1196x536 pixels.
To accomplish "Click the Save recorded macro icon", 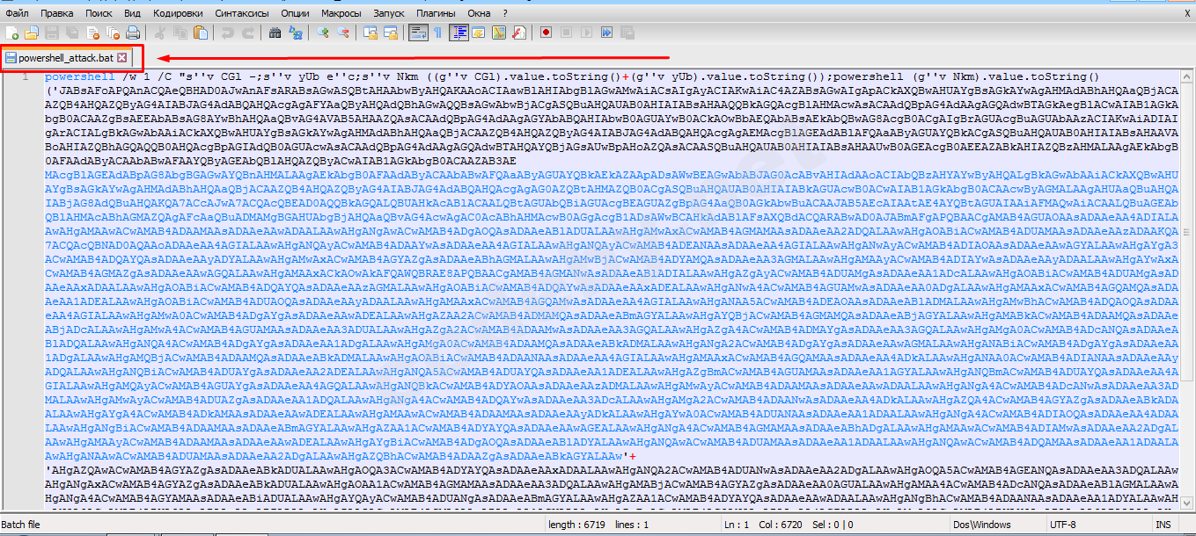I will coord(627,33).
